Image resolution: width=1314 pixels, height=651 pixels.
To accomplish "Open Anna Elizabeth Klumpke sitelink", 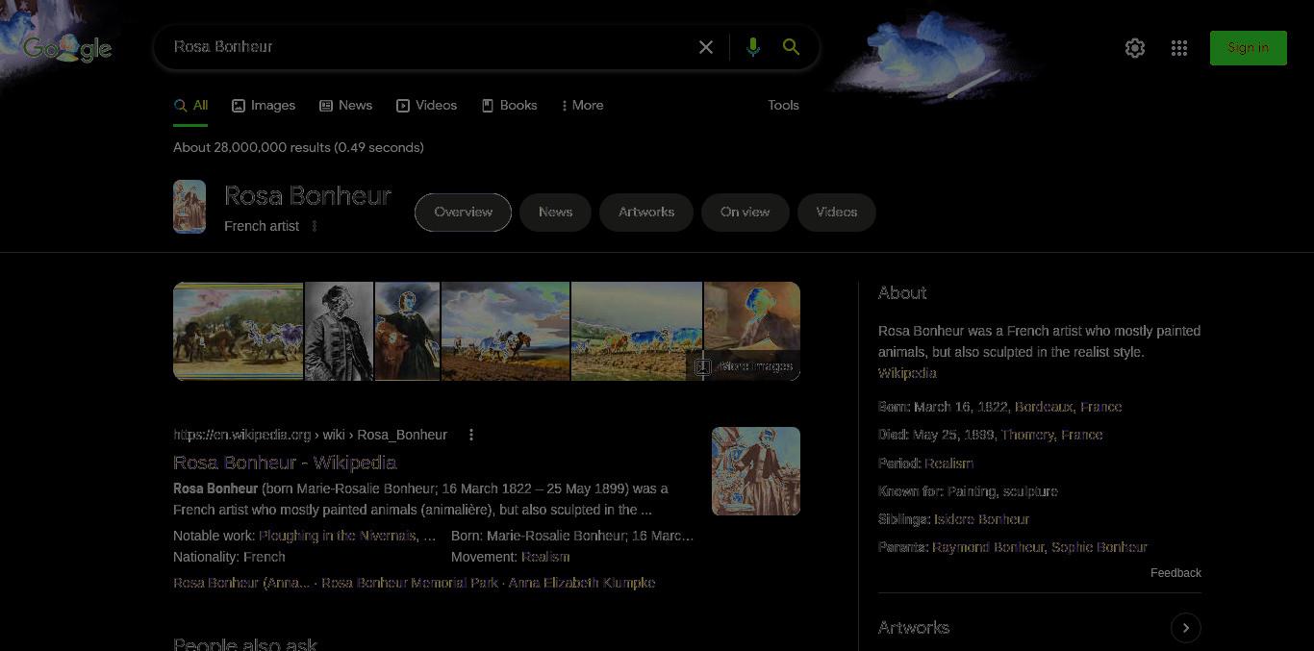I will tap(582, 583).
